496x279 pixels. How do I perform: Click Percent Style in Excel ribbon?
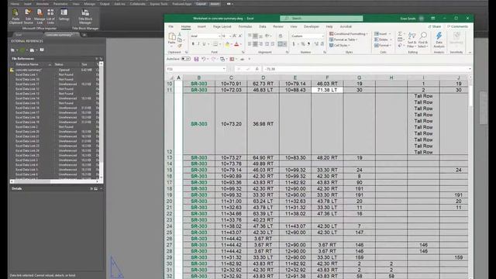(x=303, y=44)
